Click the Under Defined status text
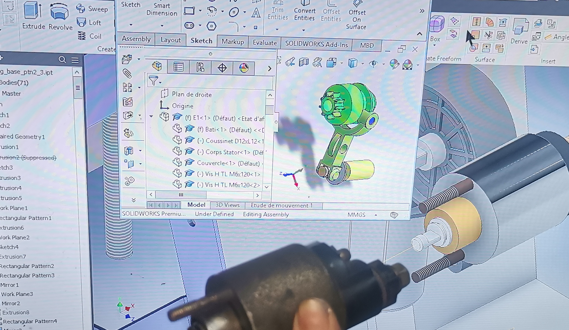Viewport: 569px width, 330px height. point(214,214)
